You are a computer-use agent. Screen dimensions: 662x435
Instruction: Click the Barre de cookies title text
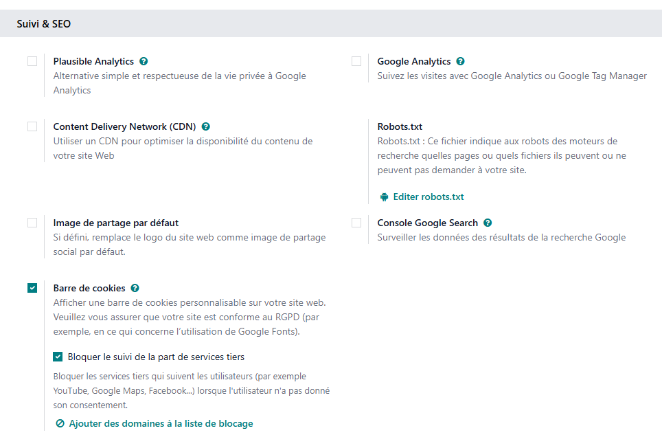[89, 288]
